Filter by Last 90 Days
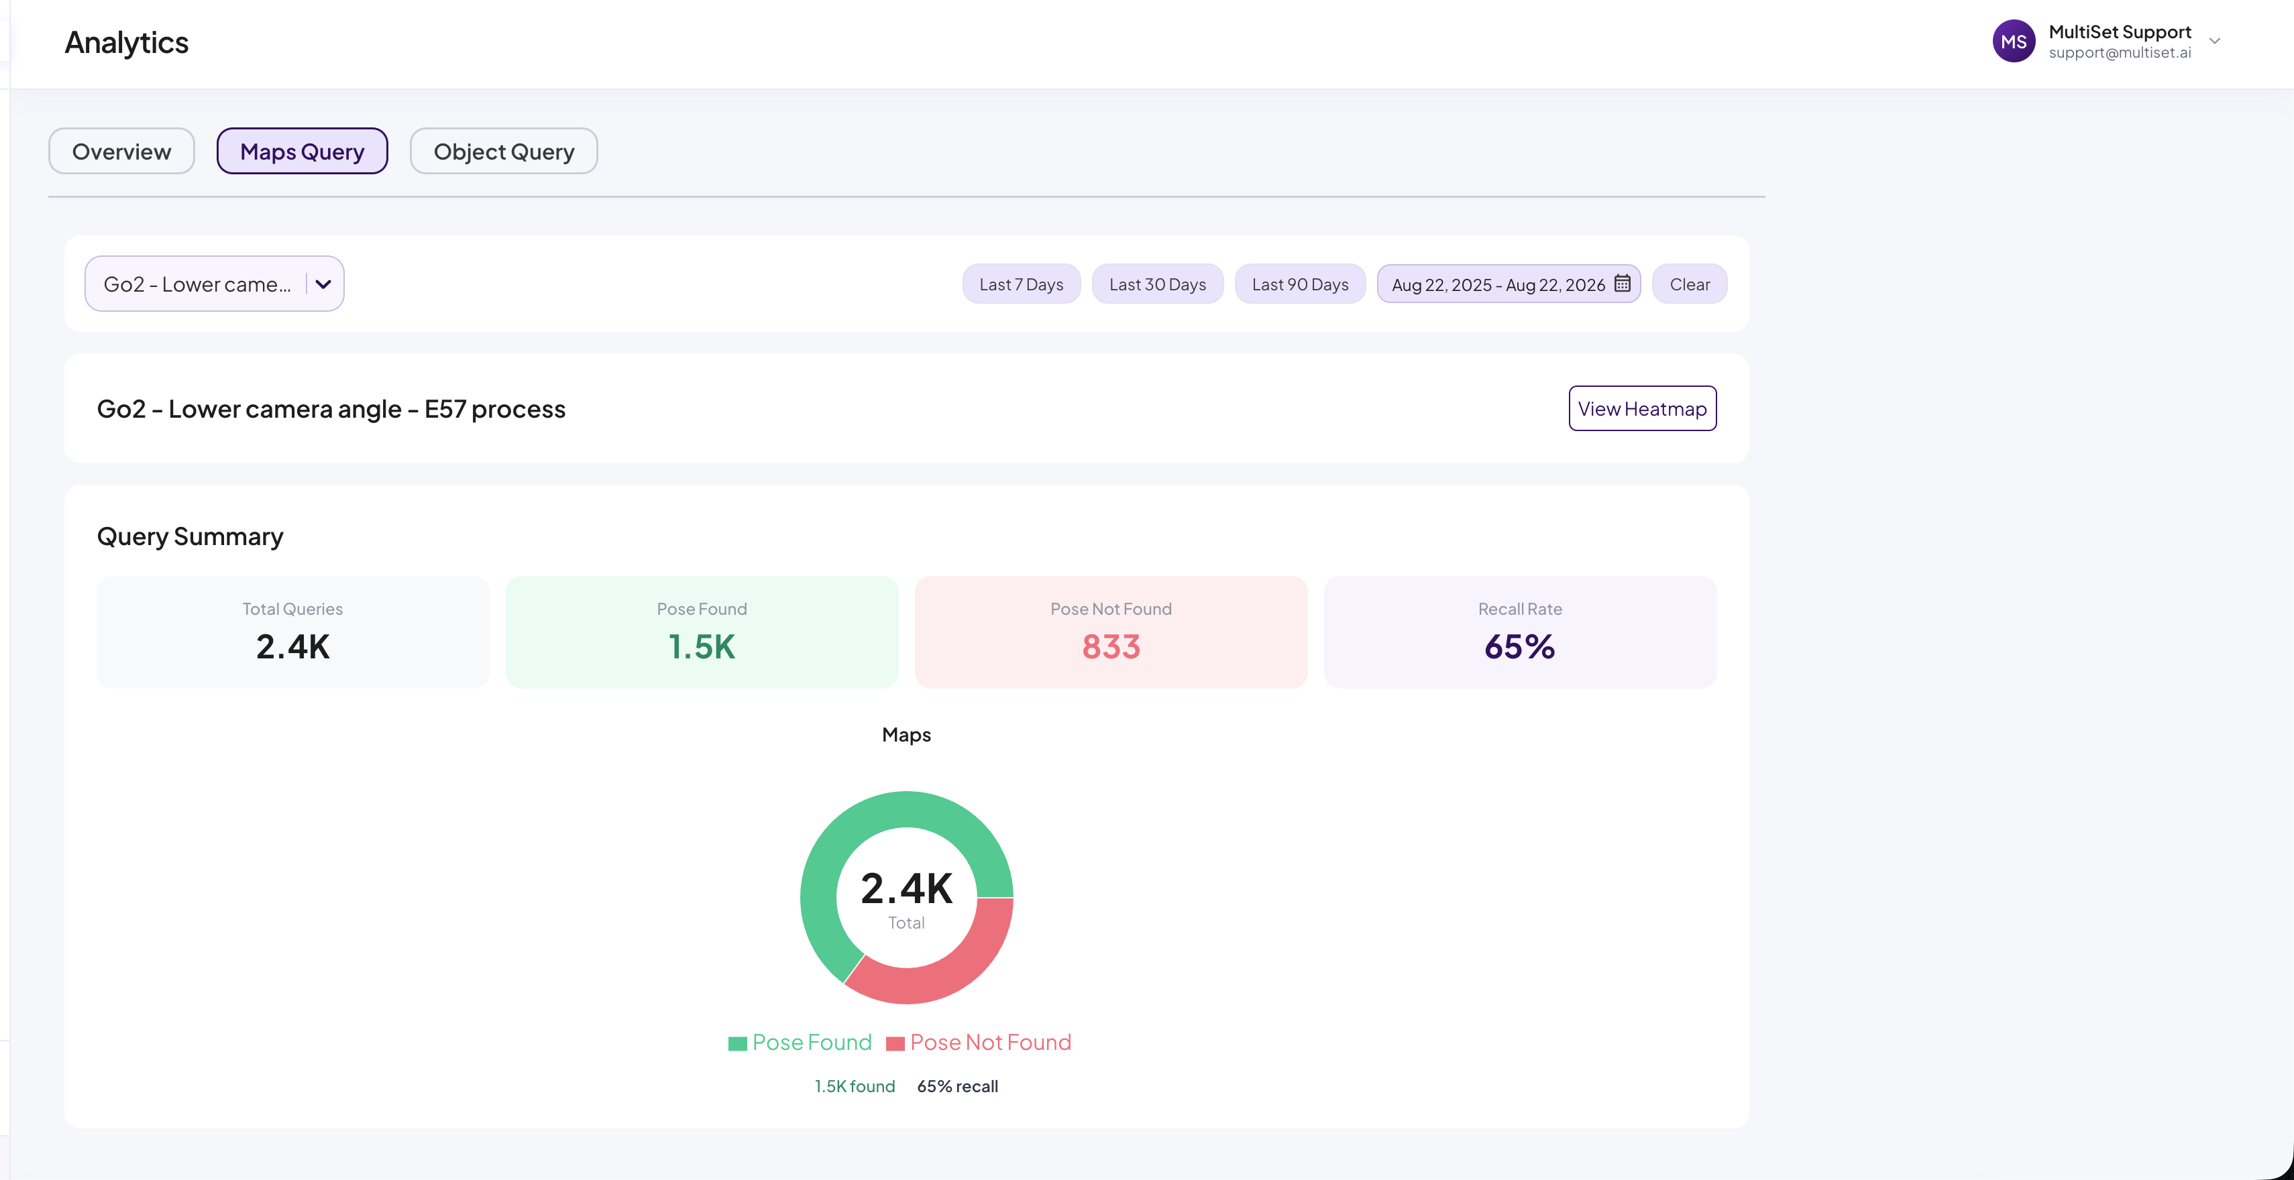The height and width of the screenshot is (1180, 2294). 1300,284
